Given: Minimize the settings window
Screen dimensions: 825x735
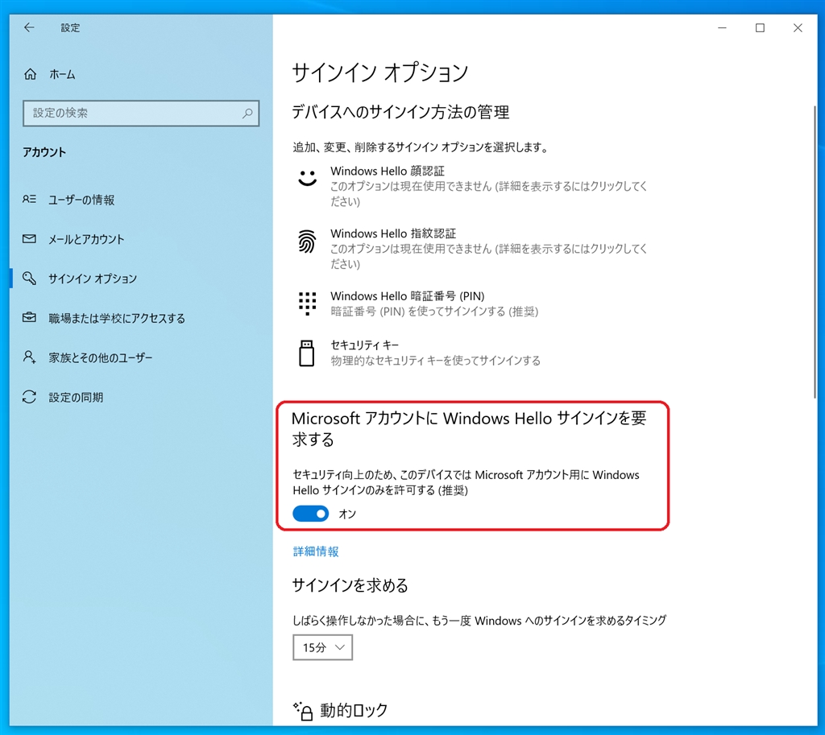Looking at the screenshot, I should [723, 27].
